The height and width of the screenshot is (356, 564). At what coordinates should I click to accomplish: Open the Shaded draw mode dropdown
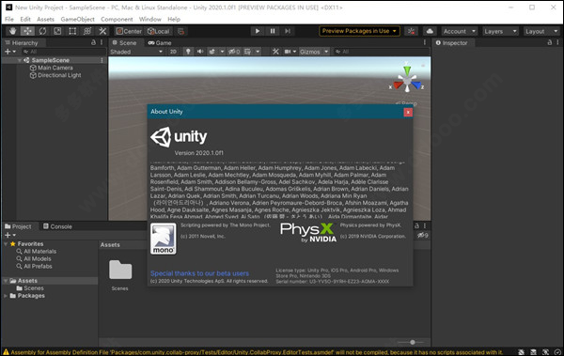[x=136, y=52]
